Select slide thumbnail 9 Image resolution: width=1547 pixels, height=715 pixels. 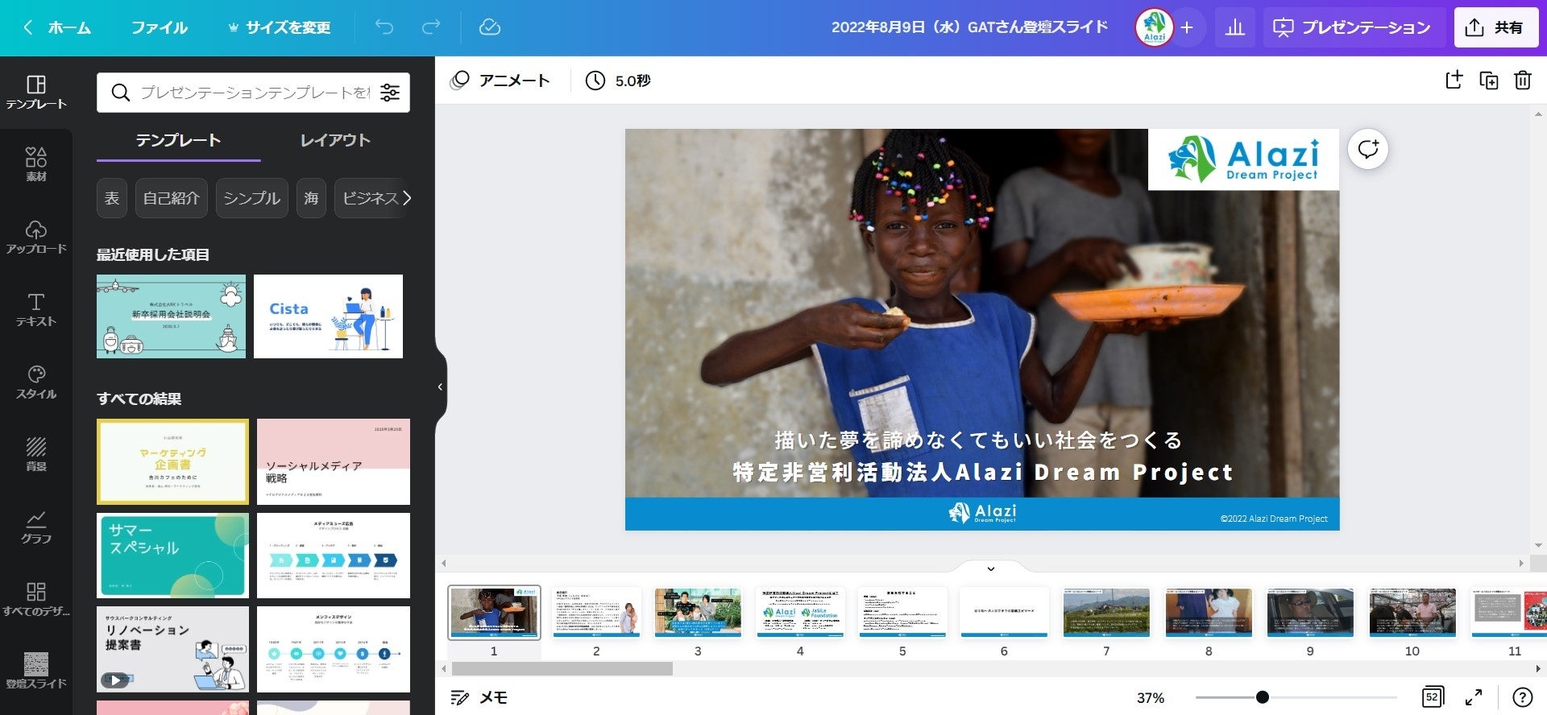pyautogui.click(x=1310, y=613)
